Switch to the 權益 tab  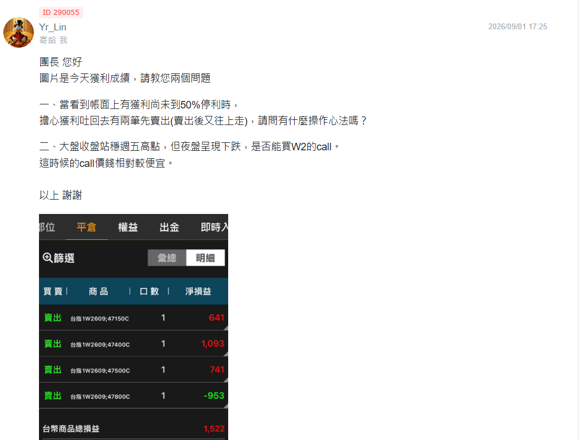[128, 227]
